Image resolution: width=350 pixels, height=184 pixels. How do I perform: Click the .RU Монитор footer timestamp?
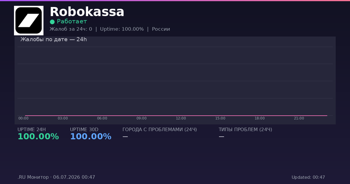click(x=56, y=177)
